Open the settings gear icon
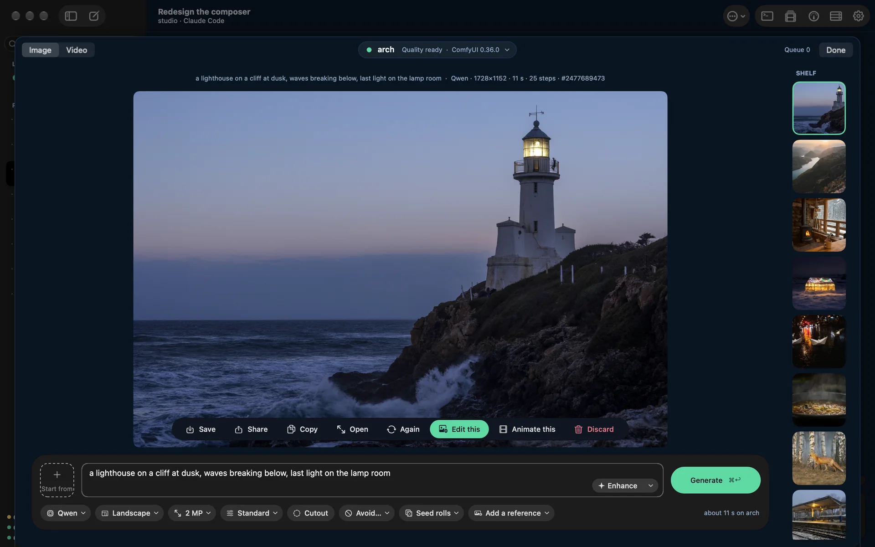The image size is (875, 547). pyautogui.click(x=858, y=16)
